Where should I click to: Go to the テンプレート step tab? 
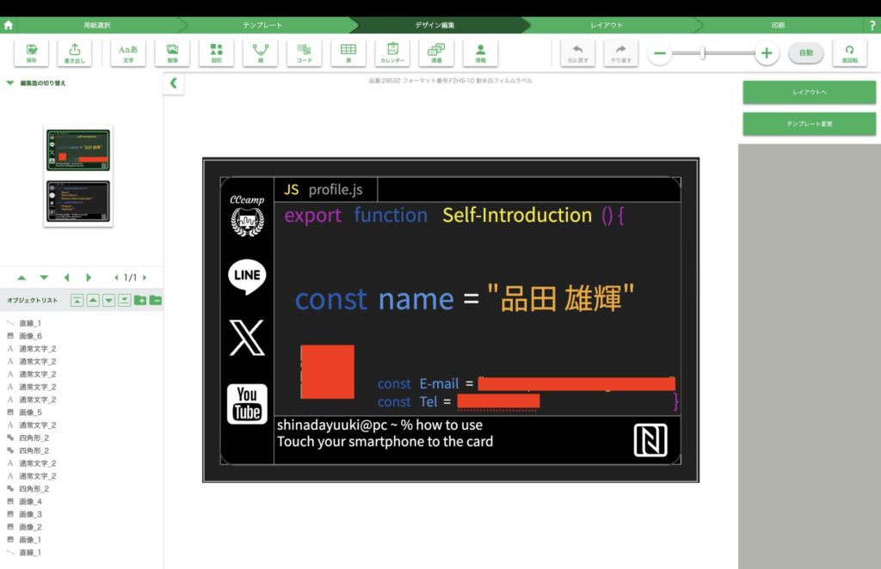pos(264,25)
